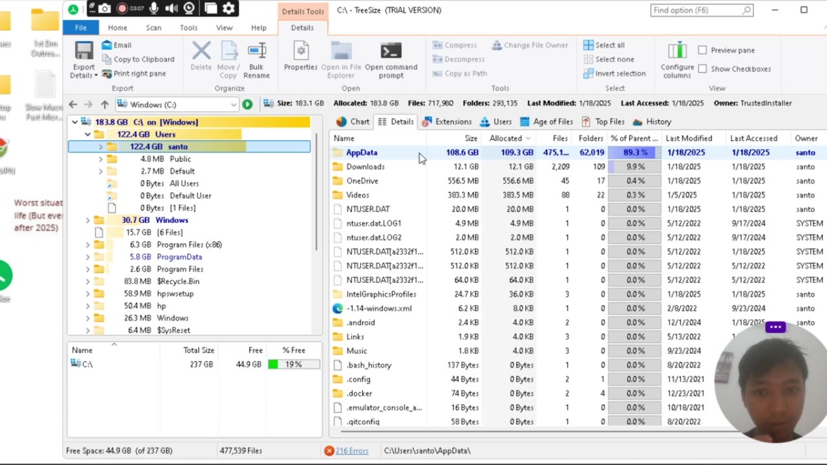Click Select all in ribbon

(604, 45)
